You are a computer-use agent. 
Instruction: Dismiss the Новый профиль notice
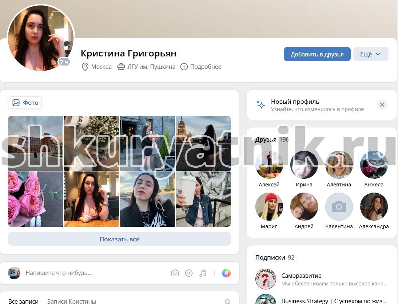tap(382, 104)
